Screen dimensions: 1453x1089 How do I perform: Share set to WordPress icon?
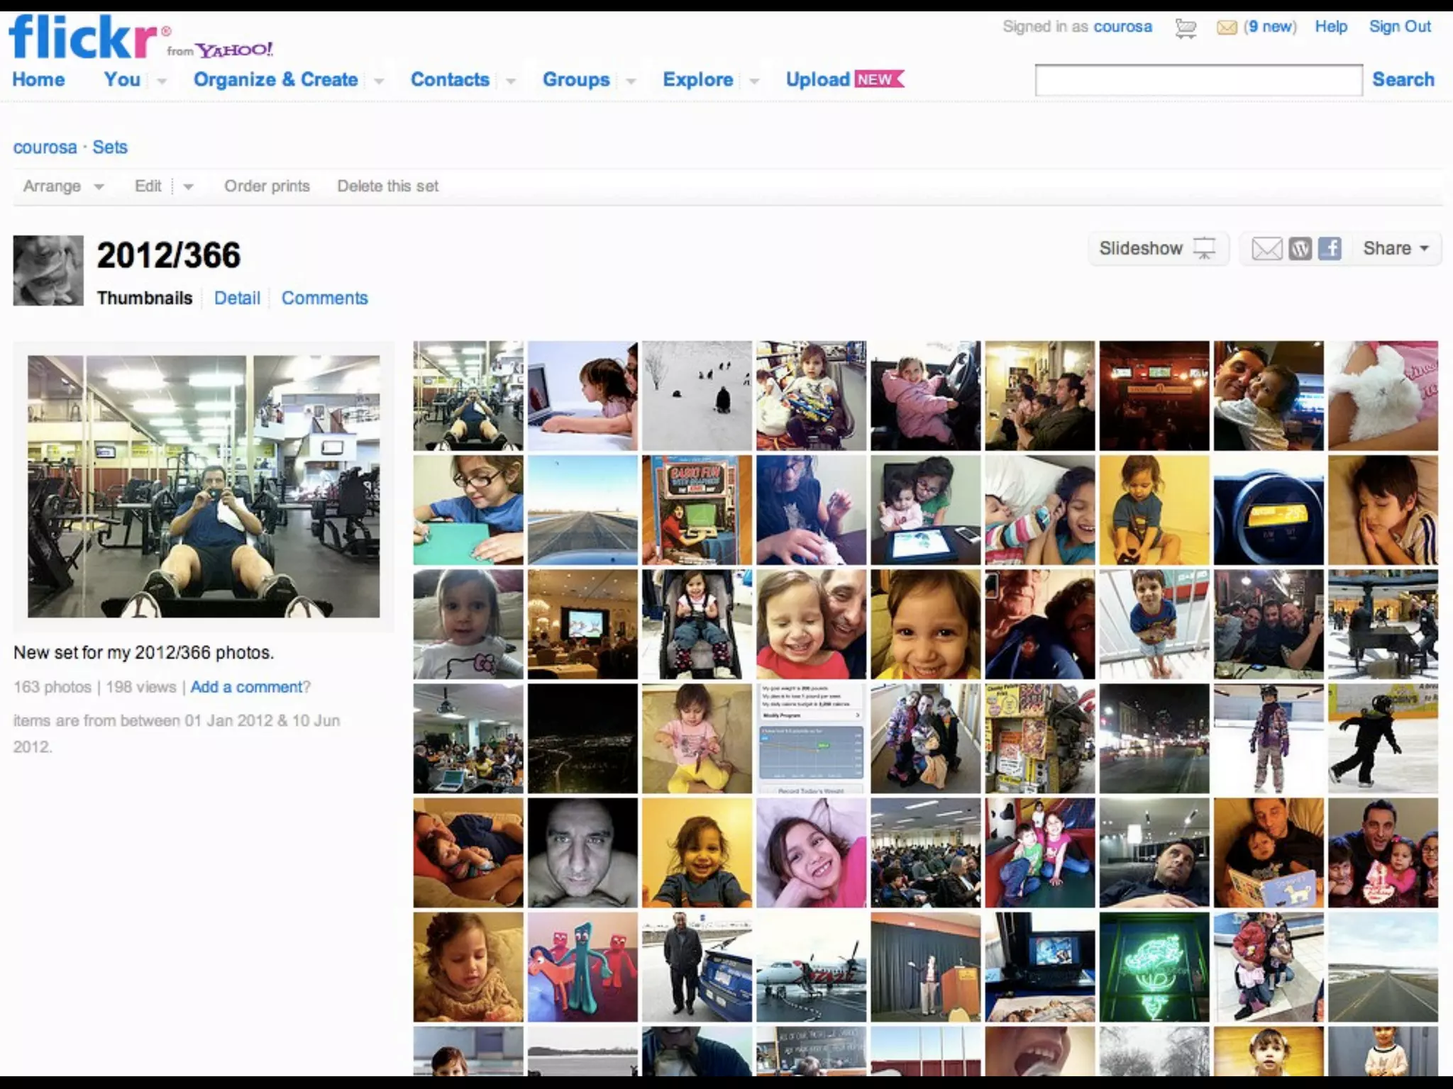pyautogui.click(x=1300, y=249)
